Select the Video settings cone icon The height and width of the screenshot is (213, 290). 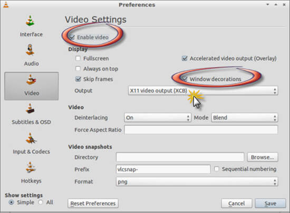[x=31, y=80]
